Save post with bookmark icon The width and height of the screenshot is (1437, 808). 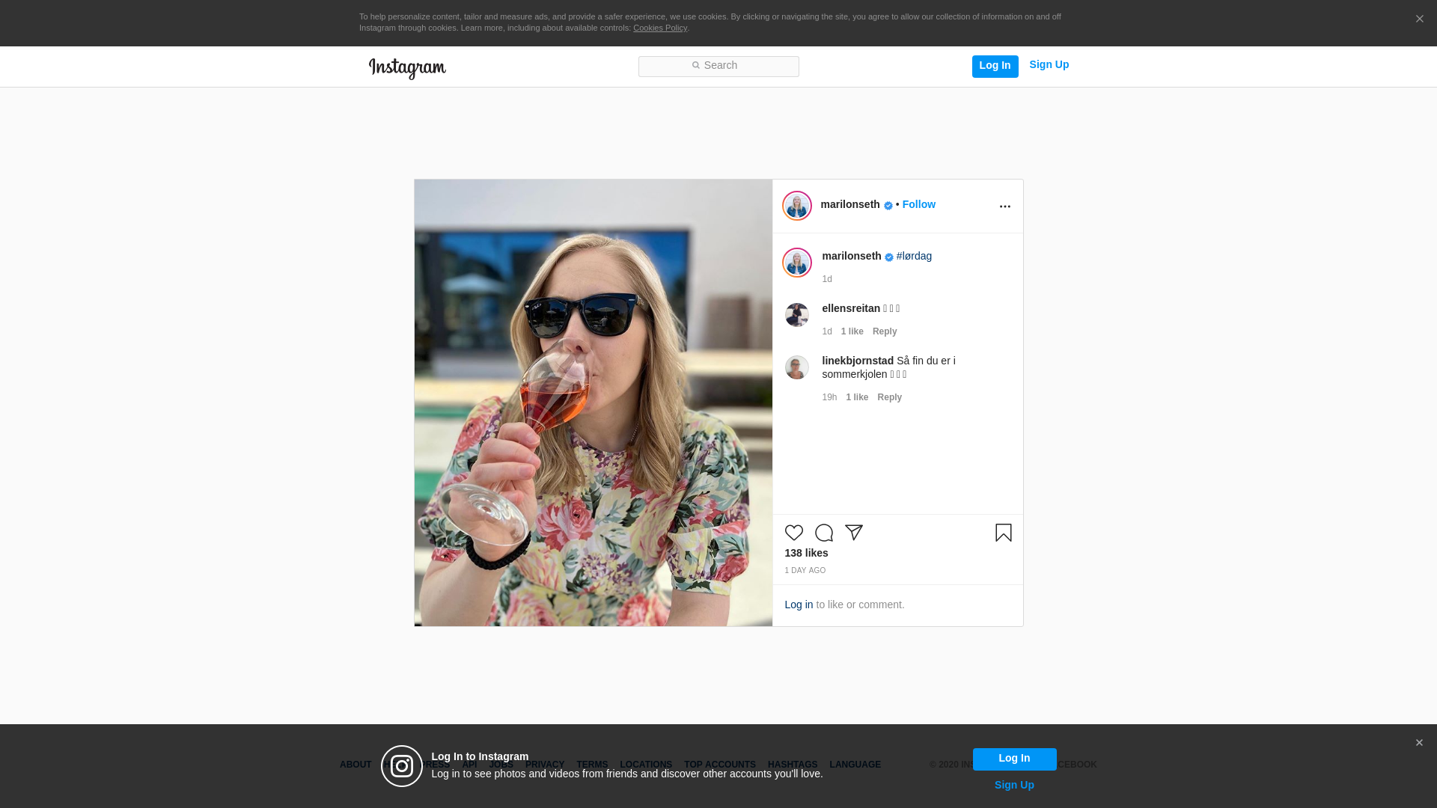pyautogui.click(x=1003, y=533)
